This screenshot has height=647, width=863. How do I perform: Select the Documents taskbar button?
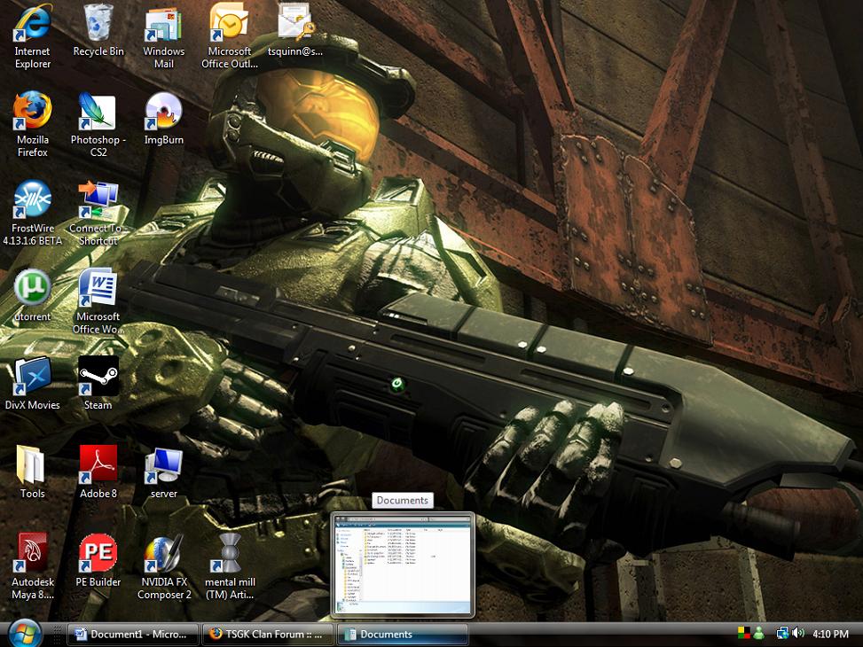click(403, 635)
